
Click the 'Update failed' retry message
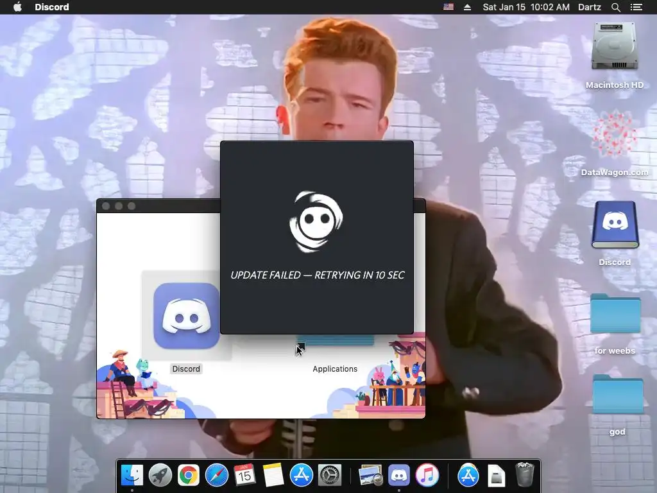pos(317,275)
